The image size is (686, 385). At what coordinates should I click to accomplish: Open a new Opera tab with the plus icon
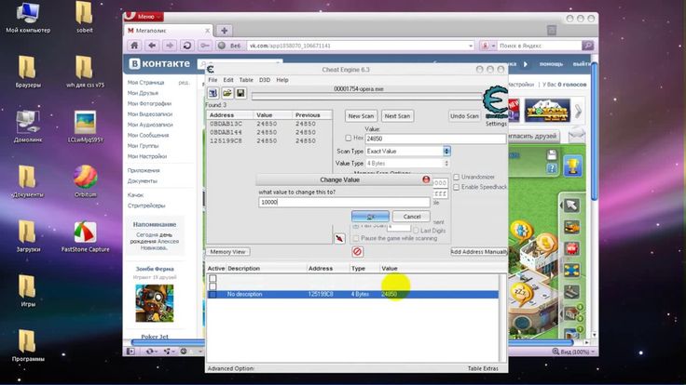click(226, 31)
